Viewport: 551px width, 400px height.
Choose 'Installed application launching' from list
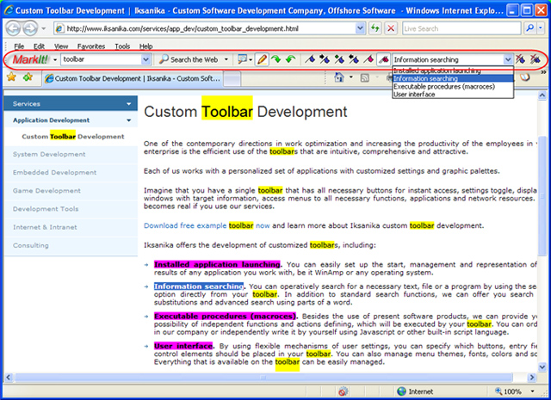[x=453, y=71]
